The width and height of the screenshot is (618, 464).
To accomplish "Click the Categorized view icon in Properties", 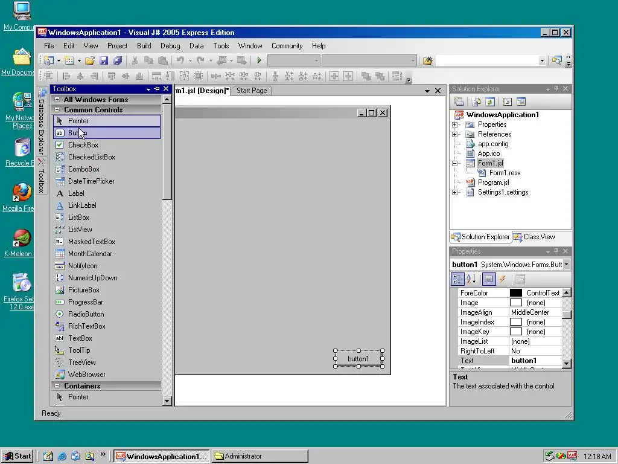I will point(457,279).
